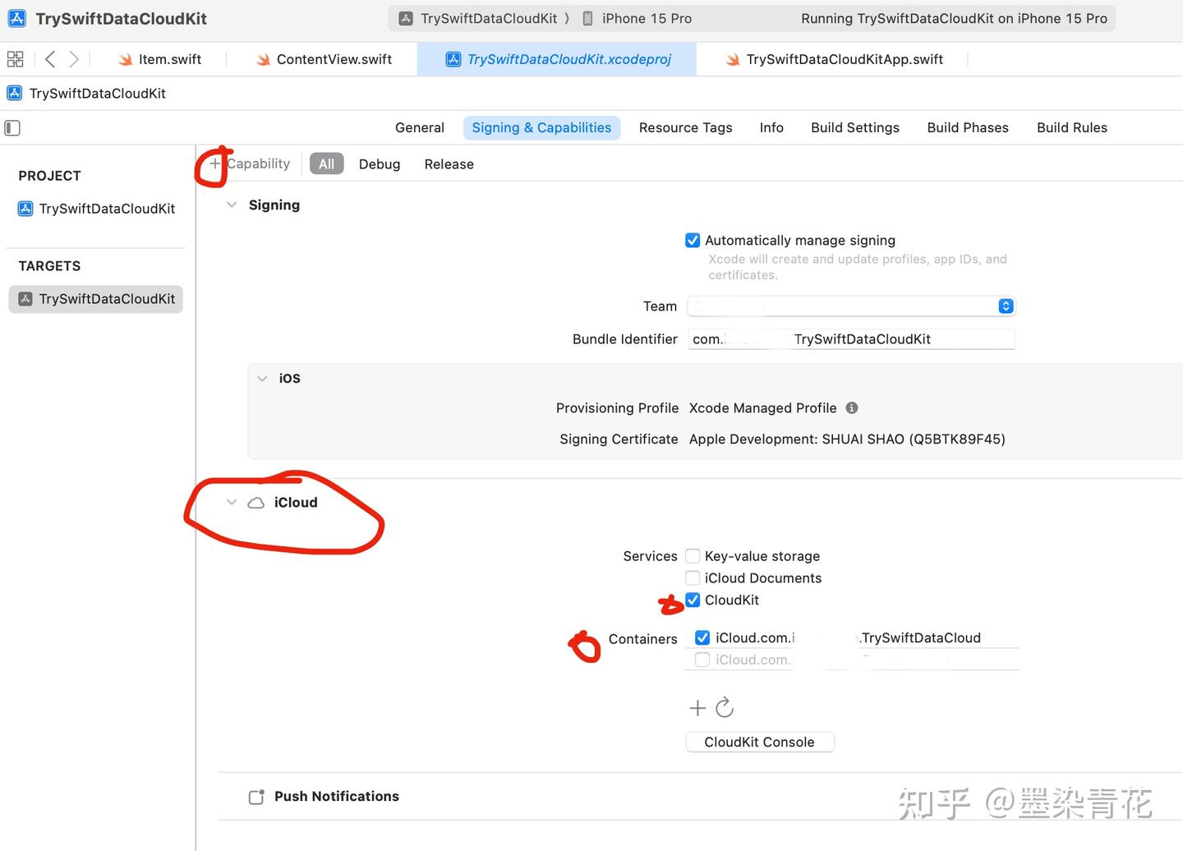The image size is (1183, 851).
Task: Disable the CloudKit service checkbox
Action: tap(693, 600)
